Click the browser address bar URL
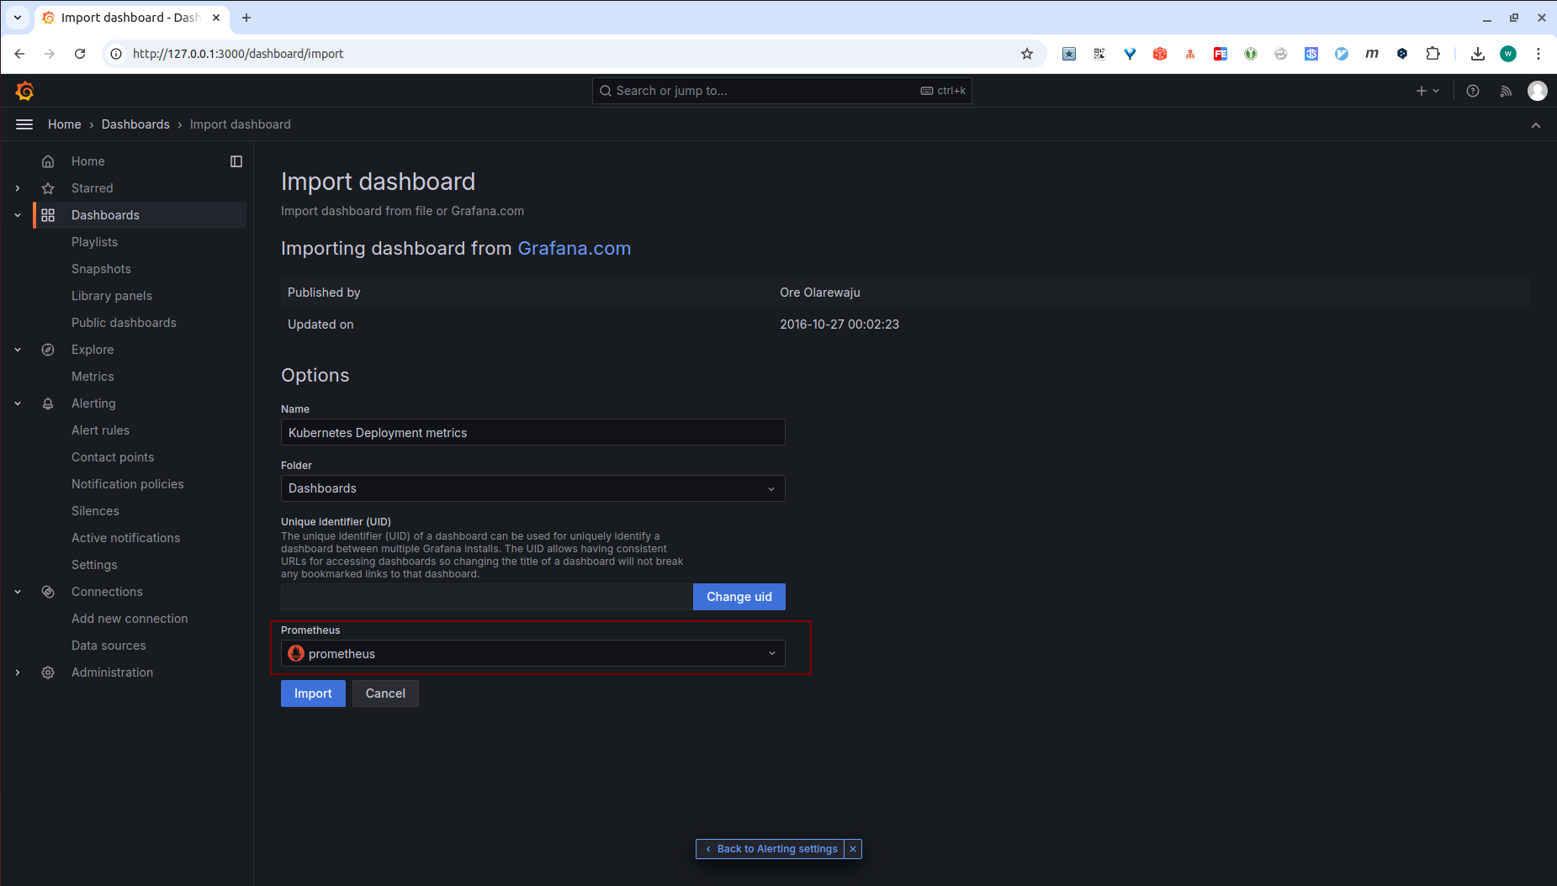The height and width of the screenshot is (886, 1557). coord(238,54)
